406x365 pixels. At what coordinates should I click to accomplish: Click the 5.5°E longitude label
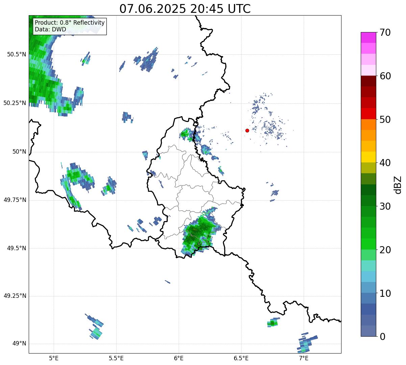[x=116, y=358]
